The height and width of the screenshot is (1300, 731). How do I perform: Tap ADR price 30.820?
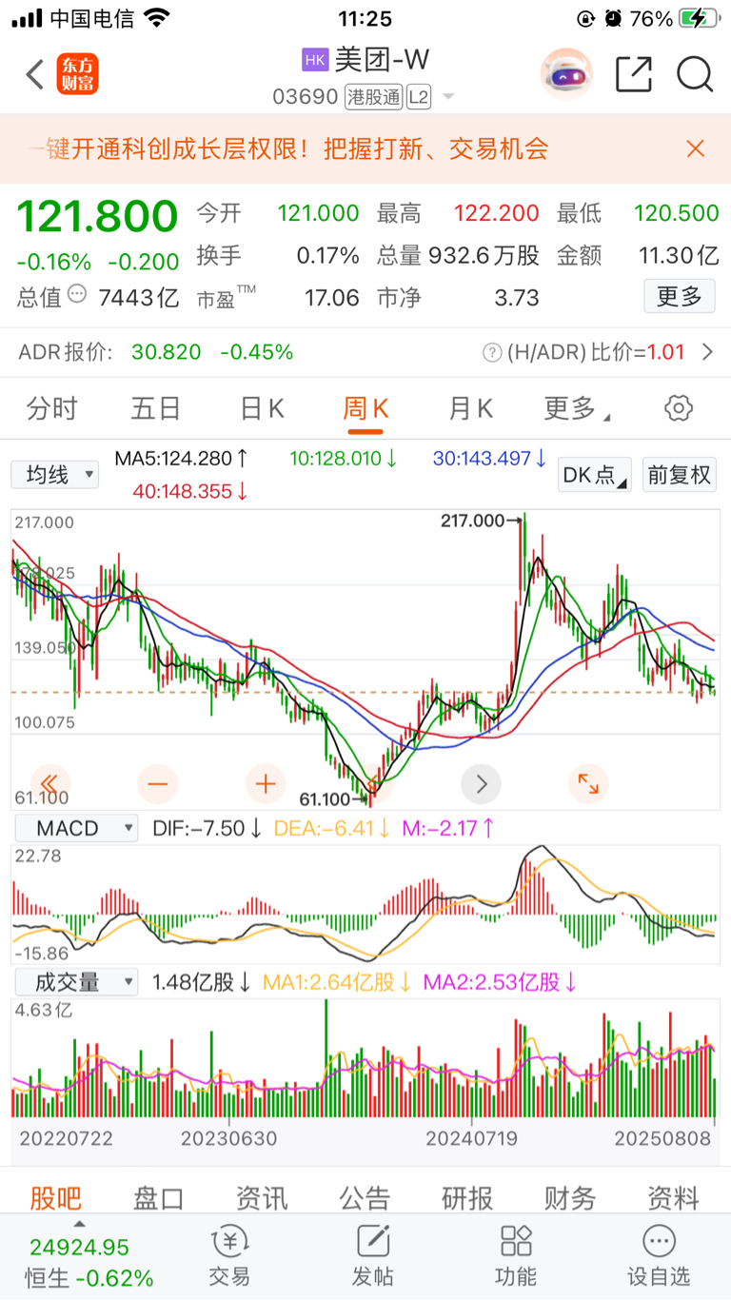click(x=167, y=352)
